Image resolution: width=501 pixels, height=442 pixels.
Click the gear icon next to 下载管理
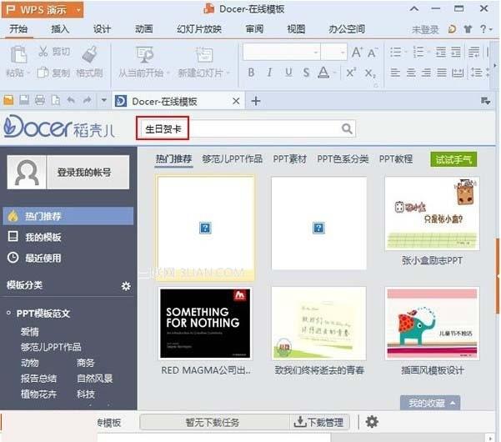(372, 422)
